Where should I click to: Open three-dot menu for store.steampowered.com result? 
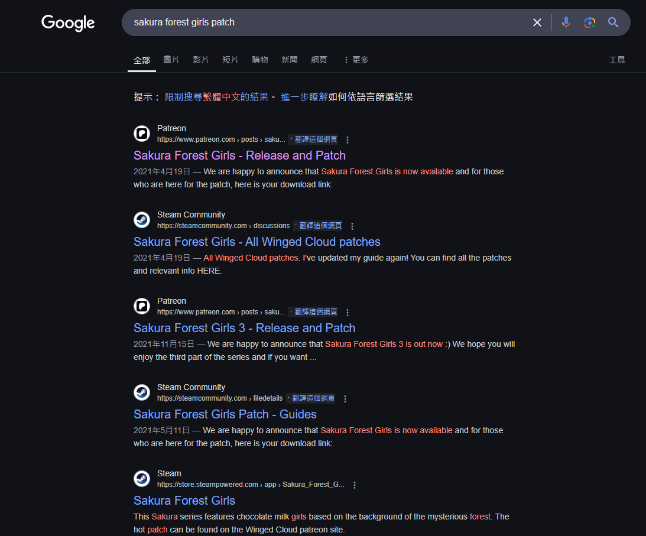pyautogui.click(x=354, y=485)
